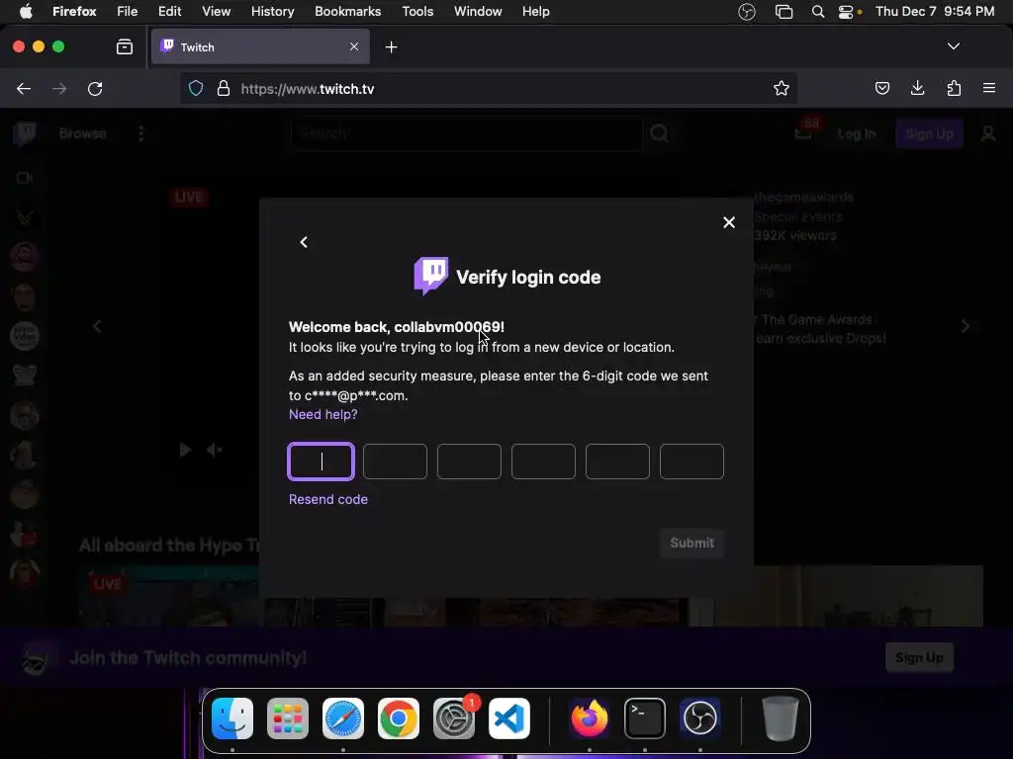Click the Twitch Sign Up header button
This screenshot has width=1013, height=759.
tap(929, 133)
